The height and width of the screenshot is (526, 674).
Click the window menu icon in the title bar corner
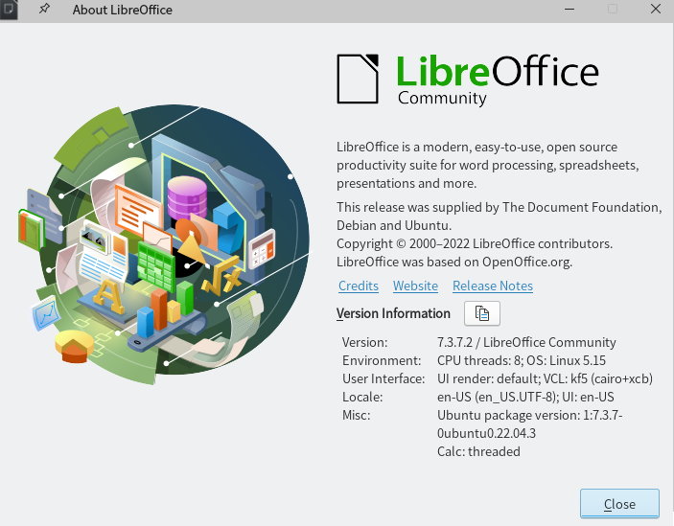coord(9,9)
